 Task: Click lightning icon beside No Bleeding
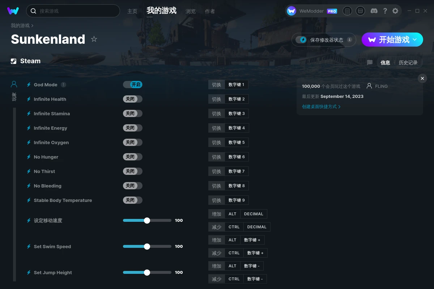(x=29, y=186)
